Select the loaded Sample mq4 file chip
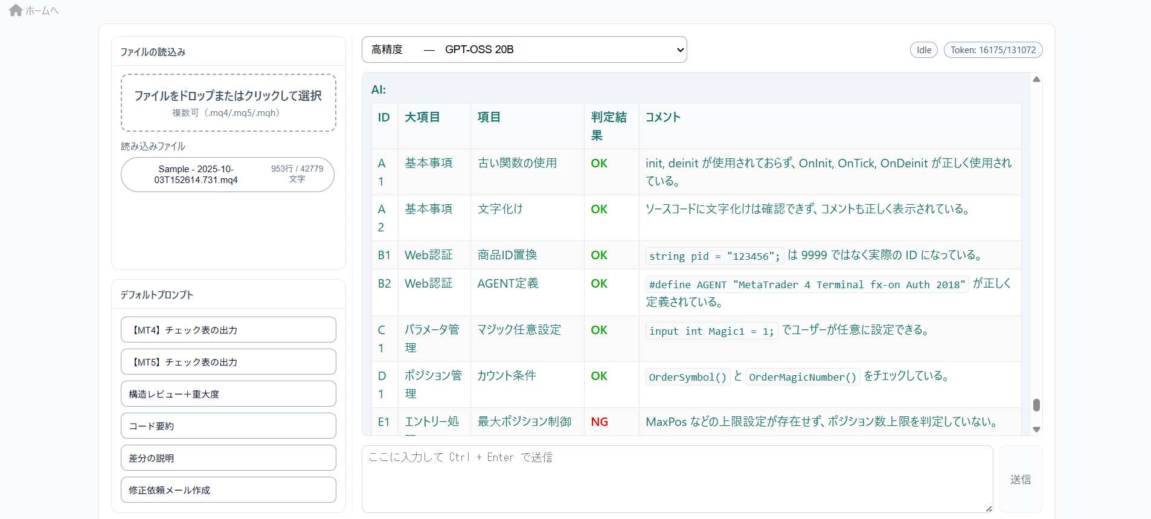 pos(227,175)
